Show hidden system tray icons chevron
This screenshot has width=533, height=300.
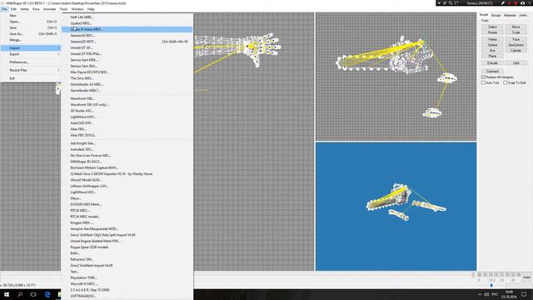480,294
